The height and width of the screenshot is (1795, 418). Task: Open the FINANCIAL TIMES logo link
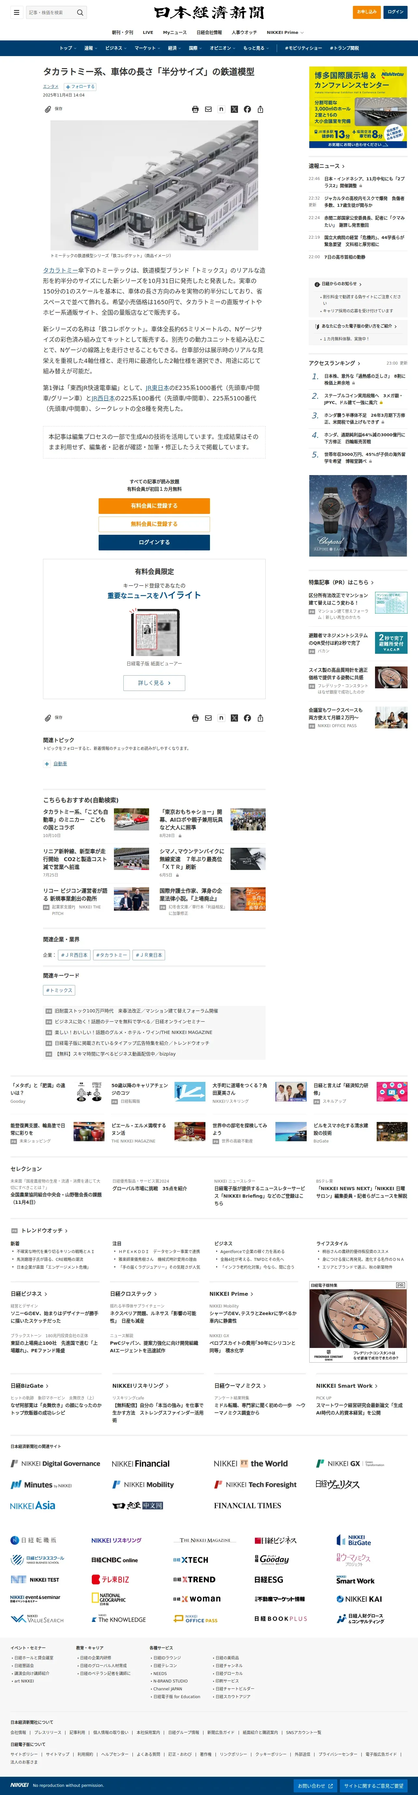pyautogui.click(x=248, y=1506)
